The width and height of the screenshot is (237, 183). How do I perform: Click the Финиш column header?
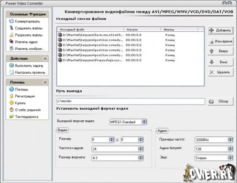tap(179, 30)
